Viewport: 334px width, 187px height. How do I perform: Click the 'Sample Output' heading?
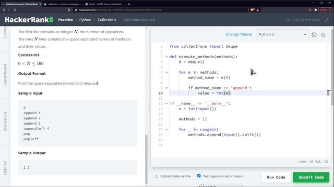click(32, 153)
